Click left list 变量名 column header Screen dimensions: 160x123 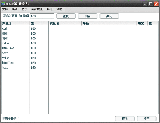[x=16, y=23]
